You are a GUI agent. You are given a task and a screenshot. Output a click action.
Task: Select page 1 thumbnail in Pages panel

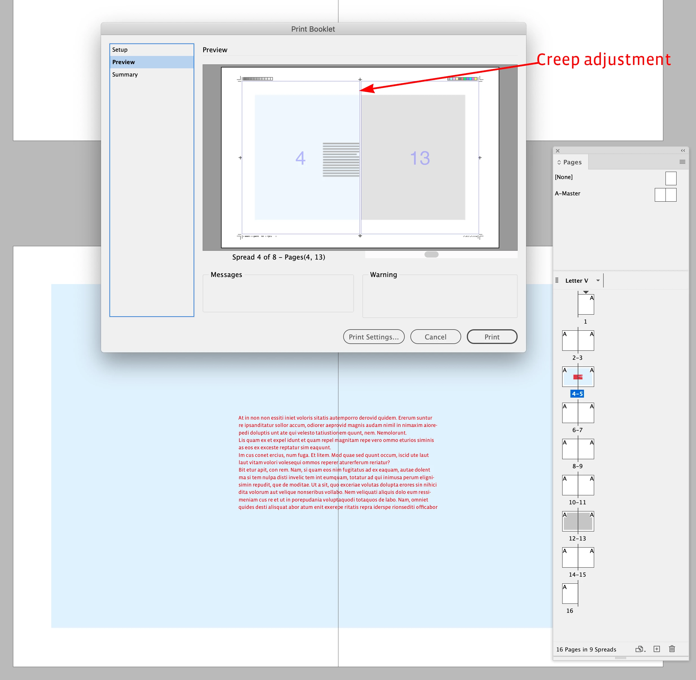pyautogui.click(x=586, y=304)
